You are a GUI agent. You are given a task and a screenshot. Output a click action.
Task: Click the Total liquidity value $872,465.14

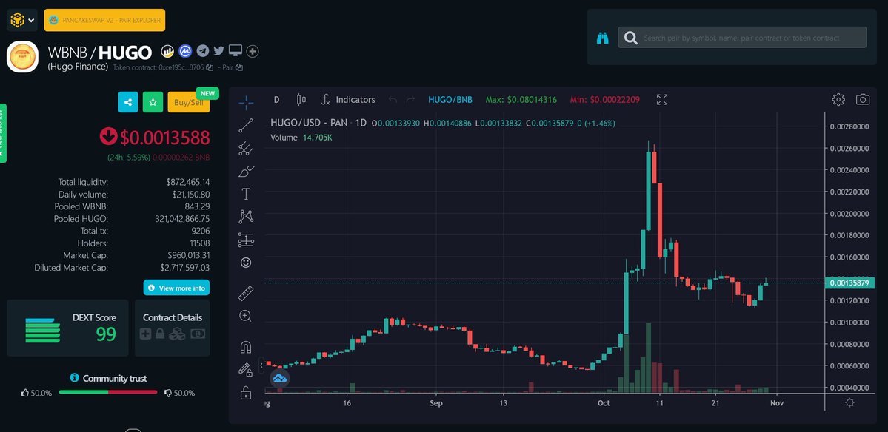(x=188, y=182)
